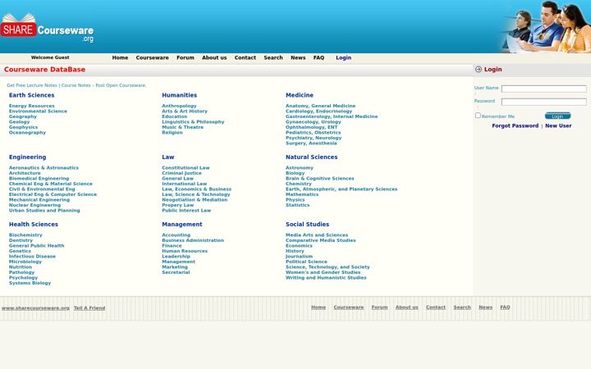The height and width of the screenshot is (369, 591).
Task: Click the SHARE Courseware logo
Action: tap(47, 29)
